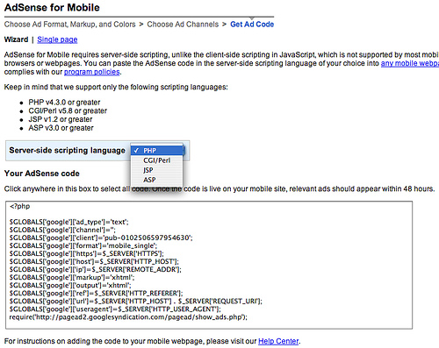Click the 'ref' HTTP_REFERER code line

click(x=96, y=293)
